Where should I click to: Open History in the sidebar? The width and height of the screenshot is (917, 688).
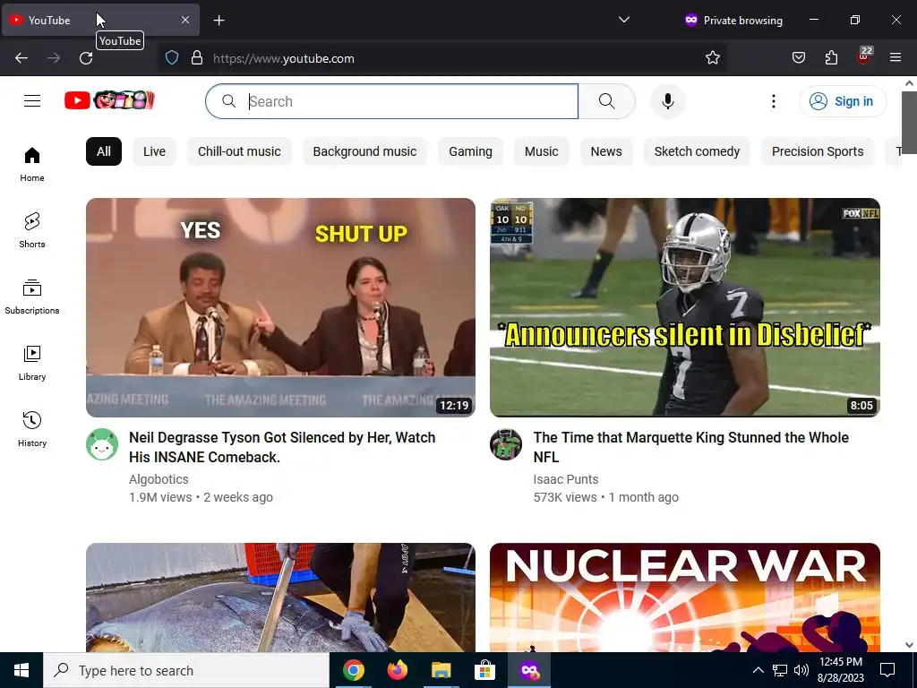tap(32, 429)
